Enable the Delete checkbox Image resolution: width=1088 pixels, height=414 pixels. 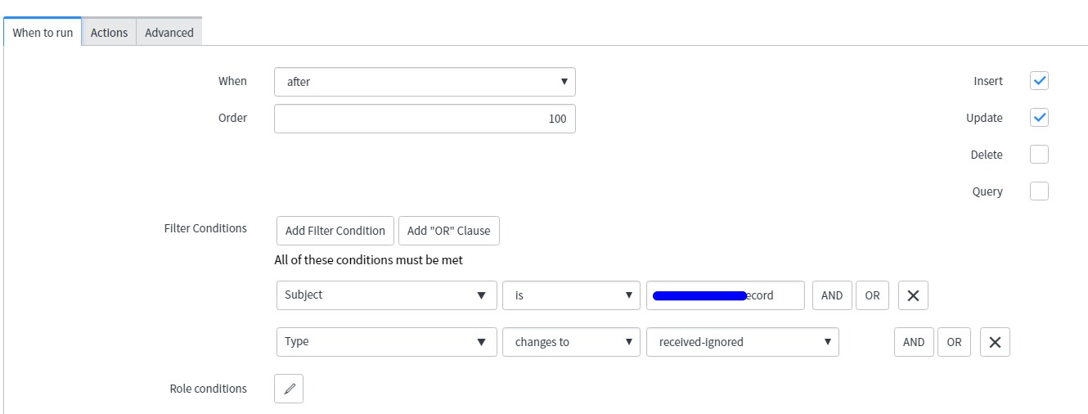(x=1039, y=155)
